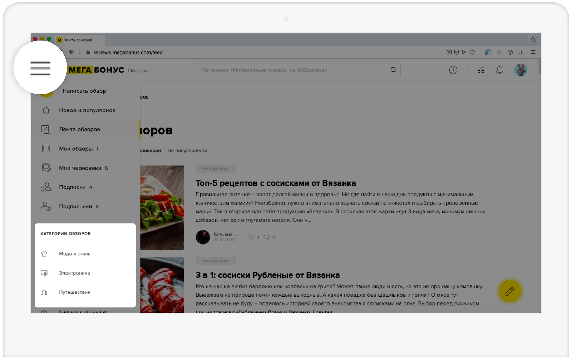Viewport: 572px width, 357px height.
Task: Click the browser address bar URL
Action: (128, 52)
